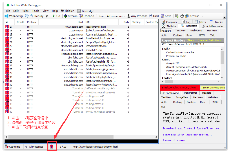Image resolution: width=231 pixels, height=152 pixels.
Task: Click Learn more about Inspector add-ons link
Action: [187, 135]
